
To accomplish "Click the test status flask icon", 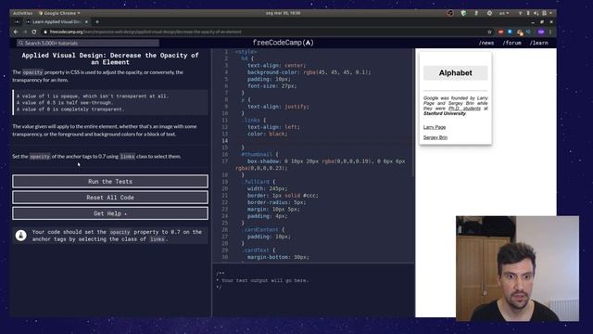I will tap(20, 236).
